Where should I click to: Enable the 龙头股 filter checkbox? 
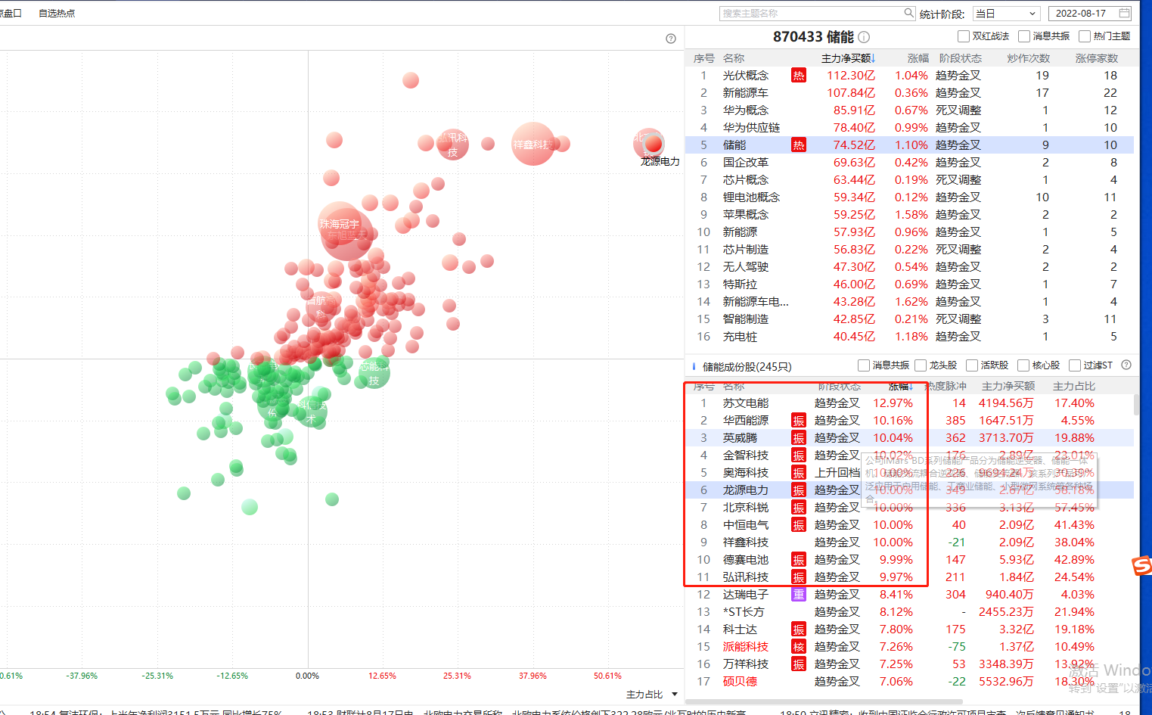tap(921, 365)
